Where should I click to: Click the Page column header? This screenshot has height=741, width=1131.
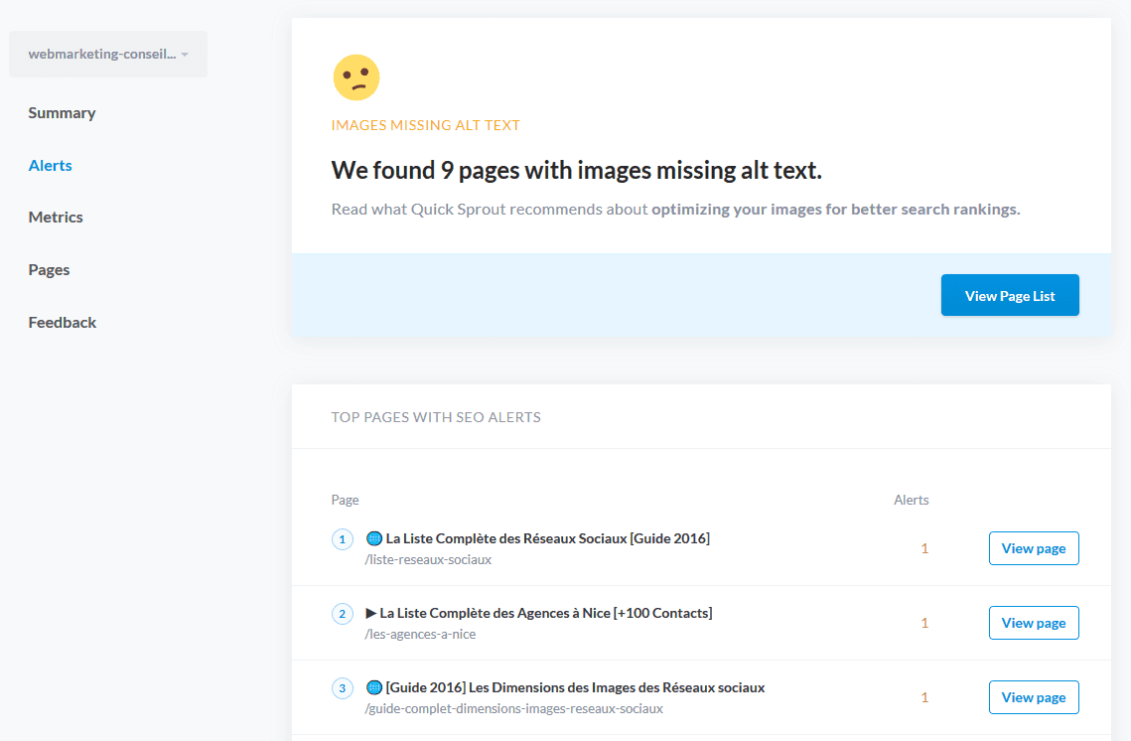[x=345, y=500]
